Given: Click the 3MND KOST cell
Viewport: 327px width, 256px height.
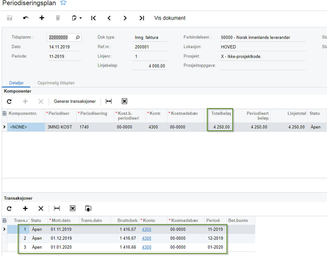Looking at the screenshot, I should tap(61, 127).
